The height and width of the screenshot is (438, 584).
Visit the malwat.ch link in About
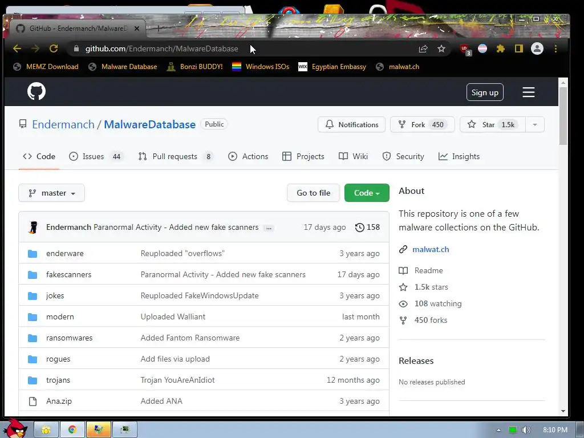click(431, 250)
